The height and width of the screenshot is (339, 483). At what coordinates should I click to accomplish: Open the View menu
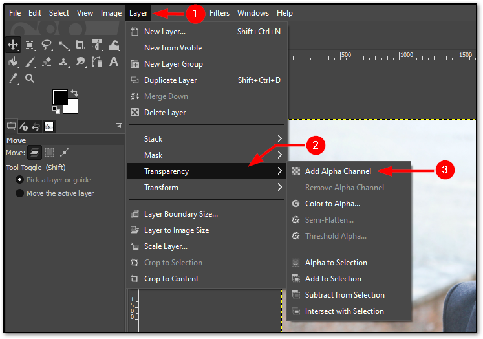tap(85, 13)
